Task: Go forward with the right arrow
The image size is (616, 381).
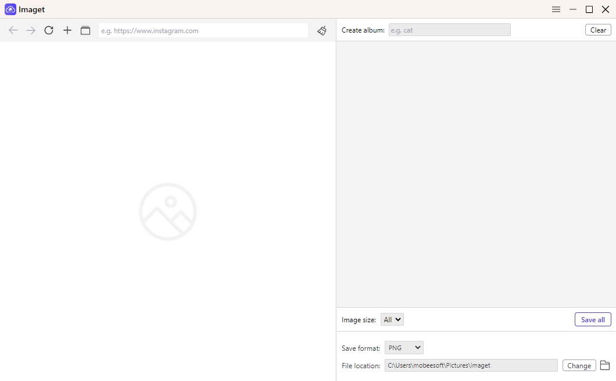Action: (31, 30)
